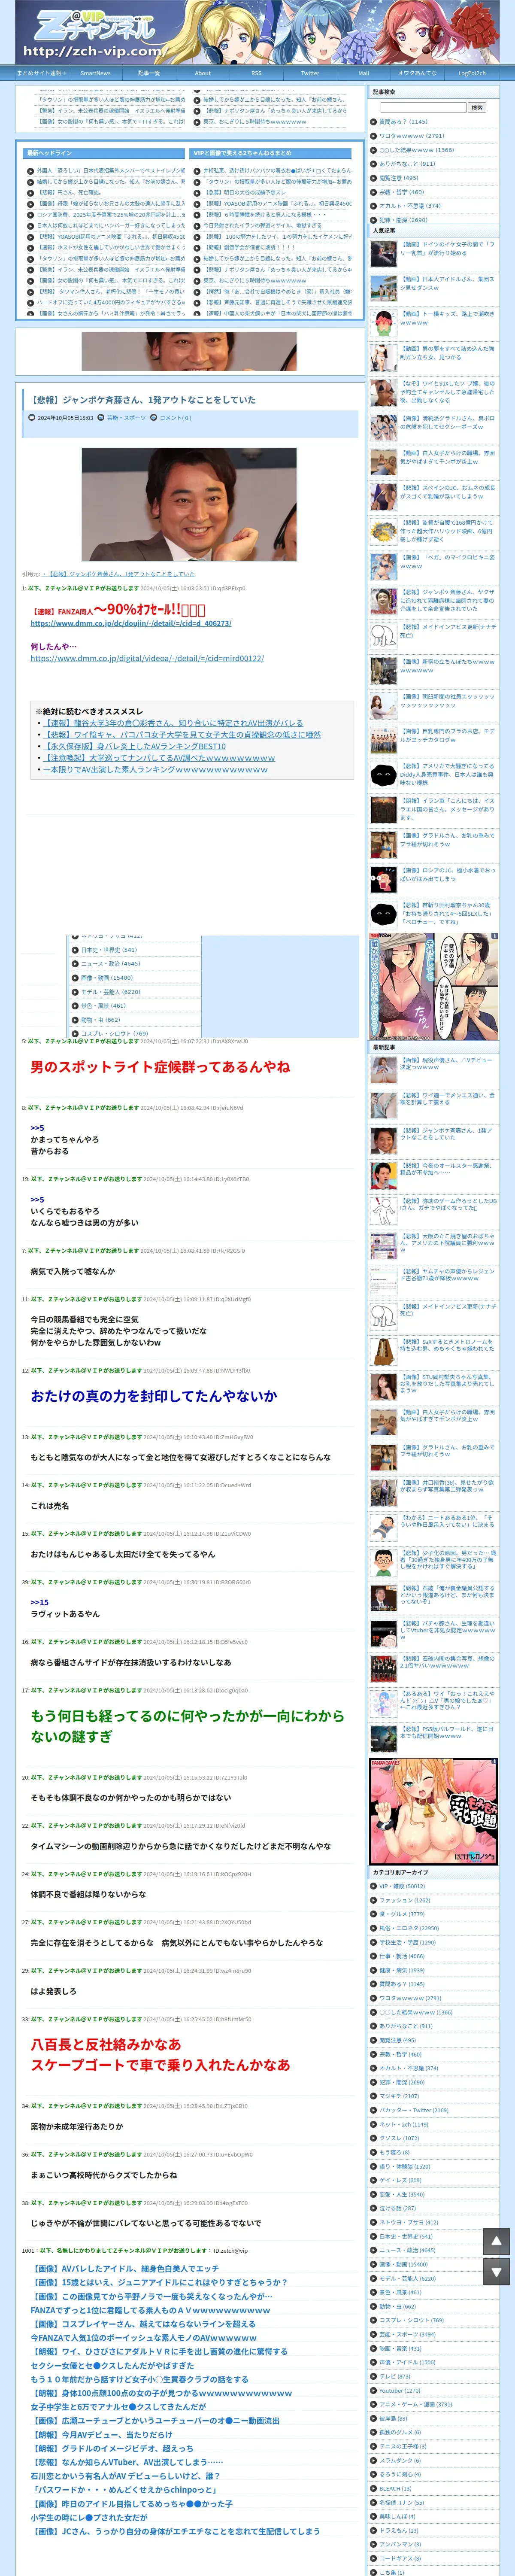
Task: Open headline ロシア国防費、2025年度予算案で25%増
Action: [111, 215]
